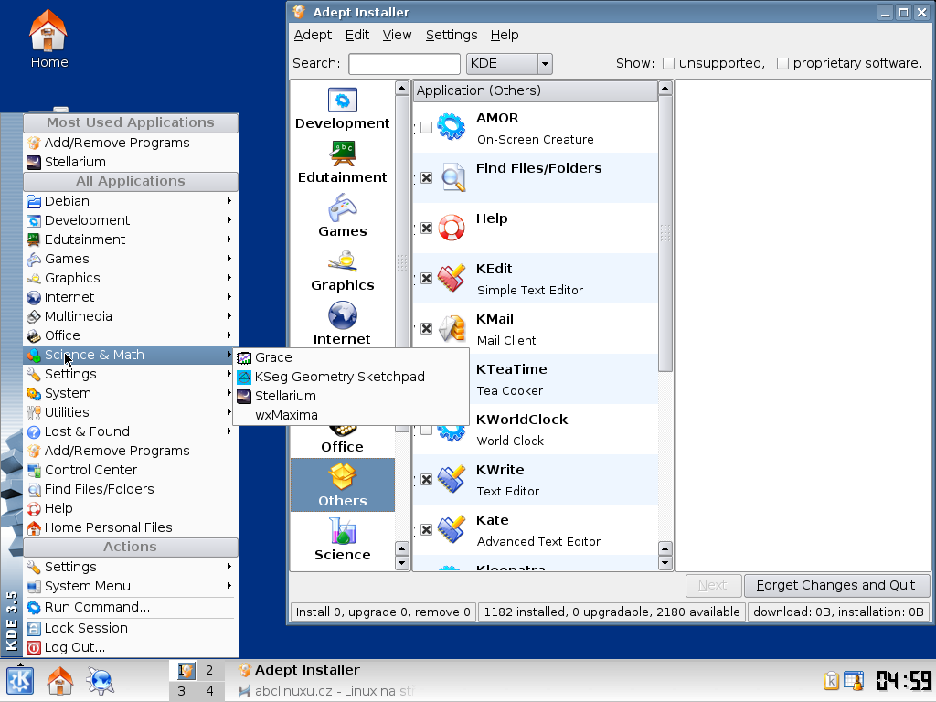Open the Home desktop icon
936x702 pixels.
pyautogui.click(x=49, y=39)
